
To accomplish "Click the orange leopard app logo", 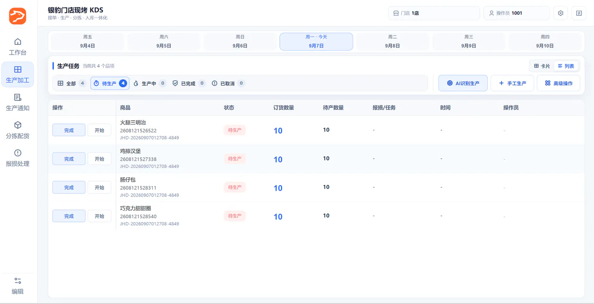I will [18, 16].
